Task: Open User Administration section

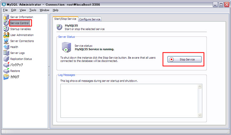Action: pos(22,35)
